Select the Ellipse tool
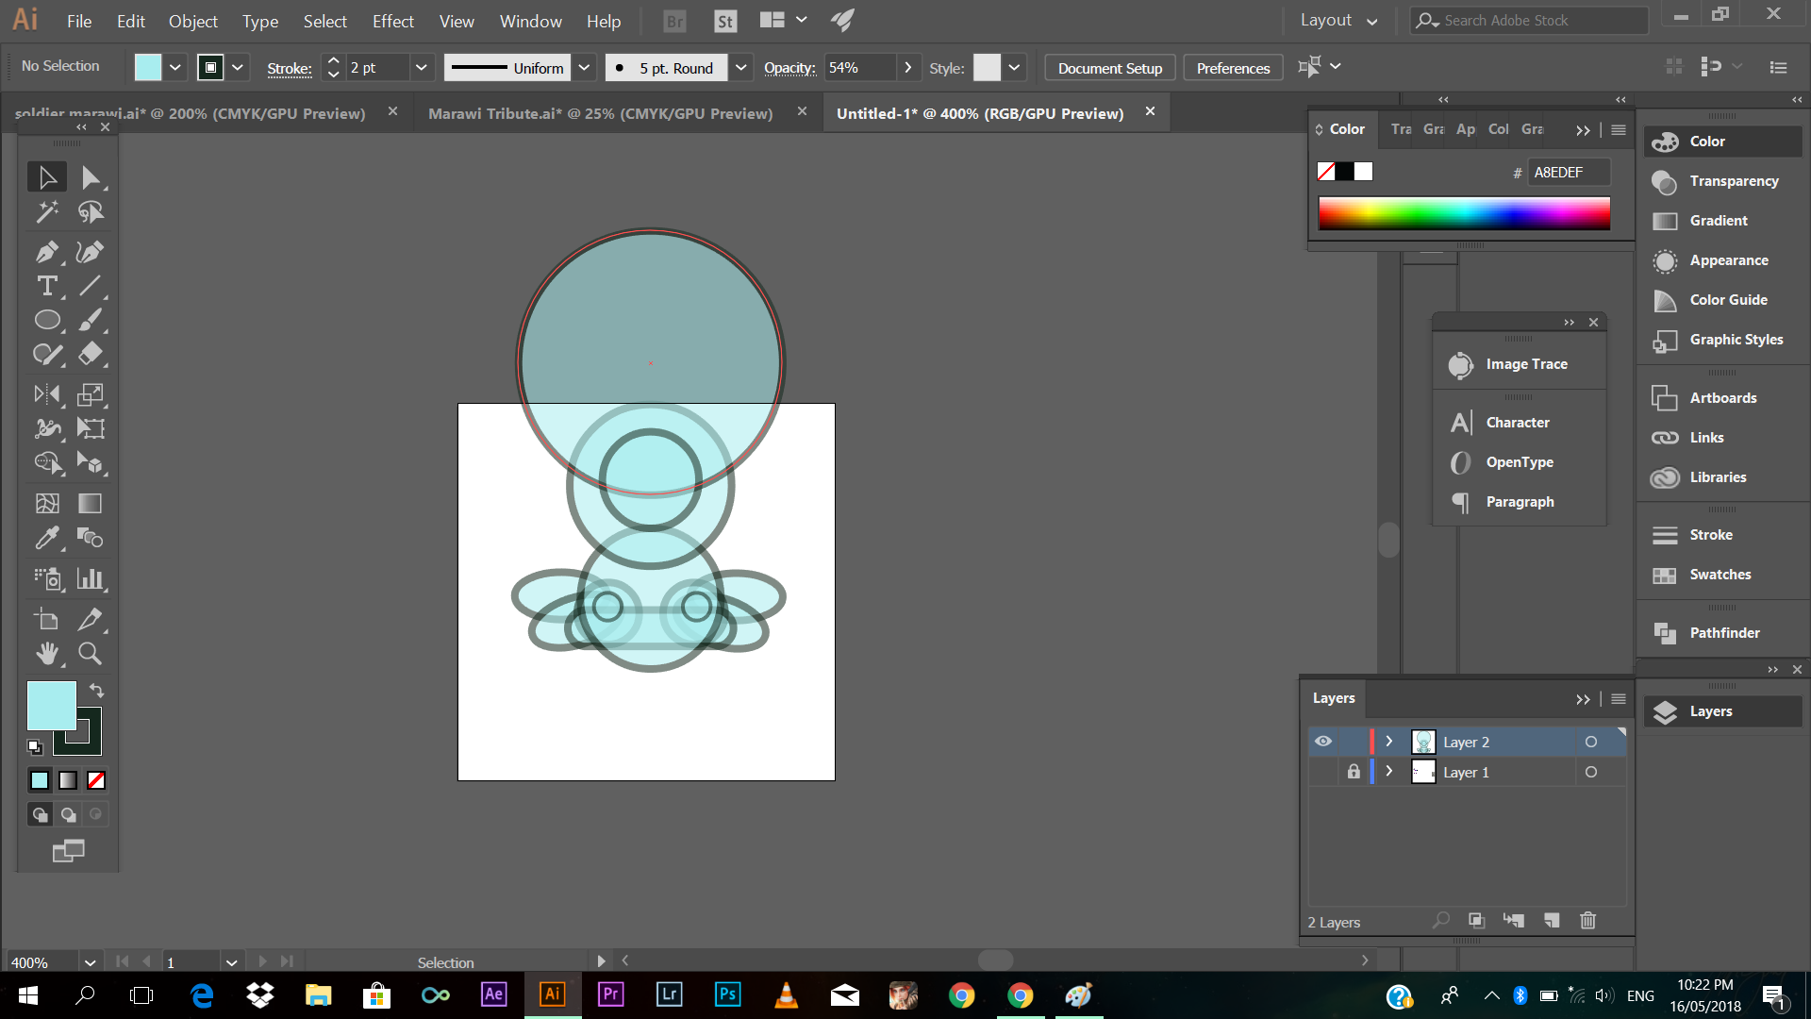The width and height of the screenshot is (1811, 1019). click(x=47, y=320)
